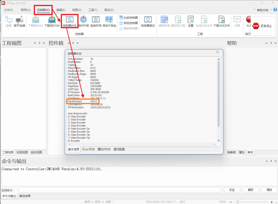Screen dimensions: 278x204
Task: Open 控件箱 panel dropdown arrow
Action: 69,43
